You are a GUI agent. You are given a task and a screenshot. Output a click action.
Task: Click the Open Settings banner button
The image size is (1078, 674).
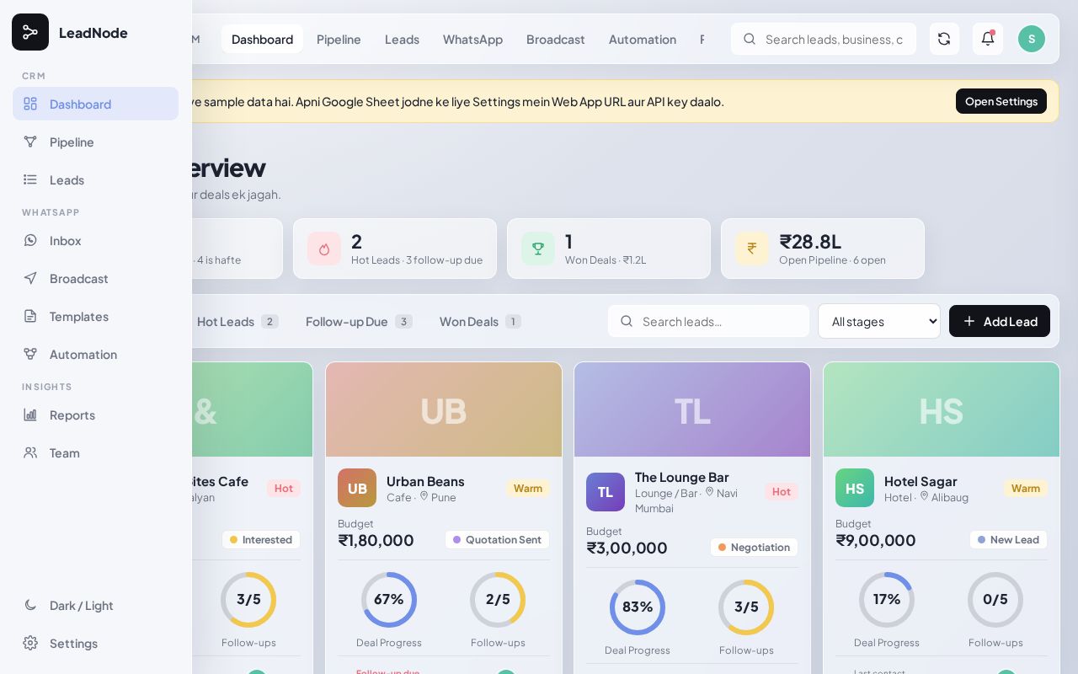(1001, 101)
